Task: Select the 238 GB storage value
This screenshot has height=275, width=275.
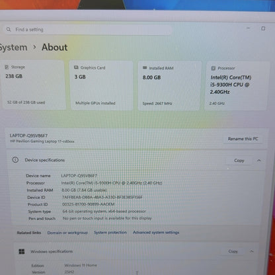Action: click(x=14, y=76)
